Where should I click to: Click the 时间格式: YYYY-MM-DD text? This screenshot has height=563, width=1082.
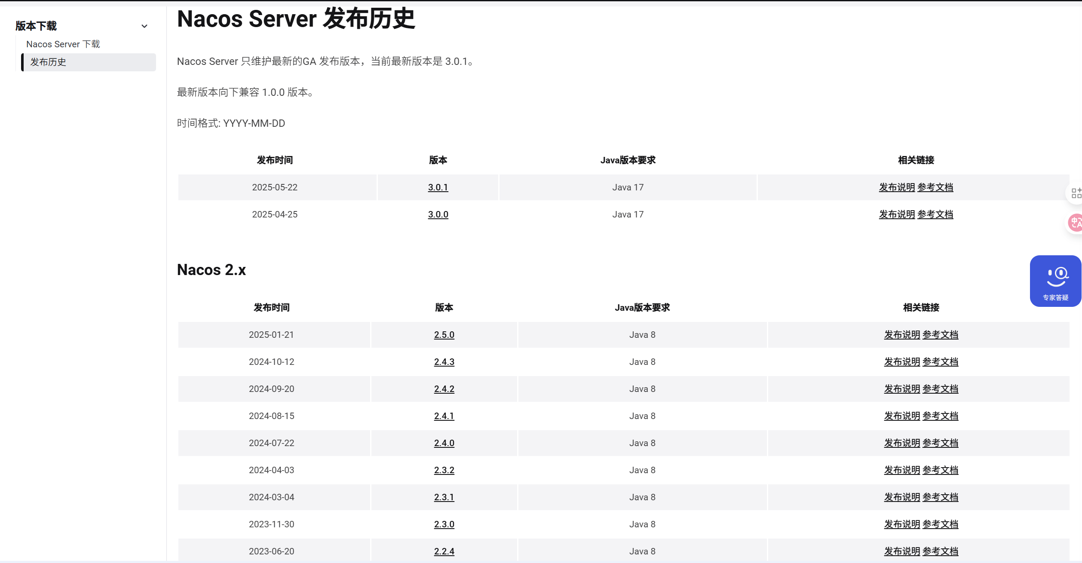[231, 123]
